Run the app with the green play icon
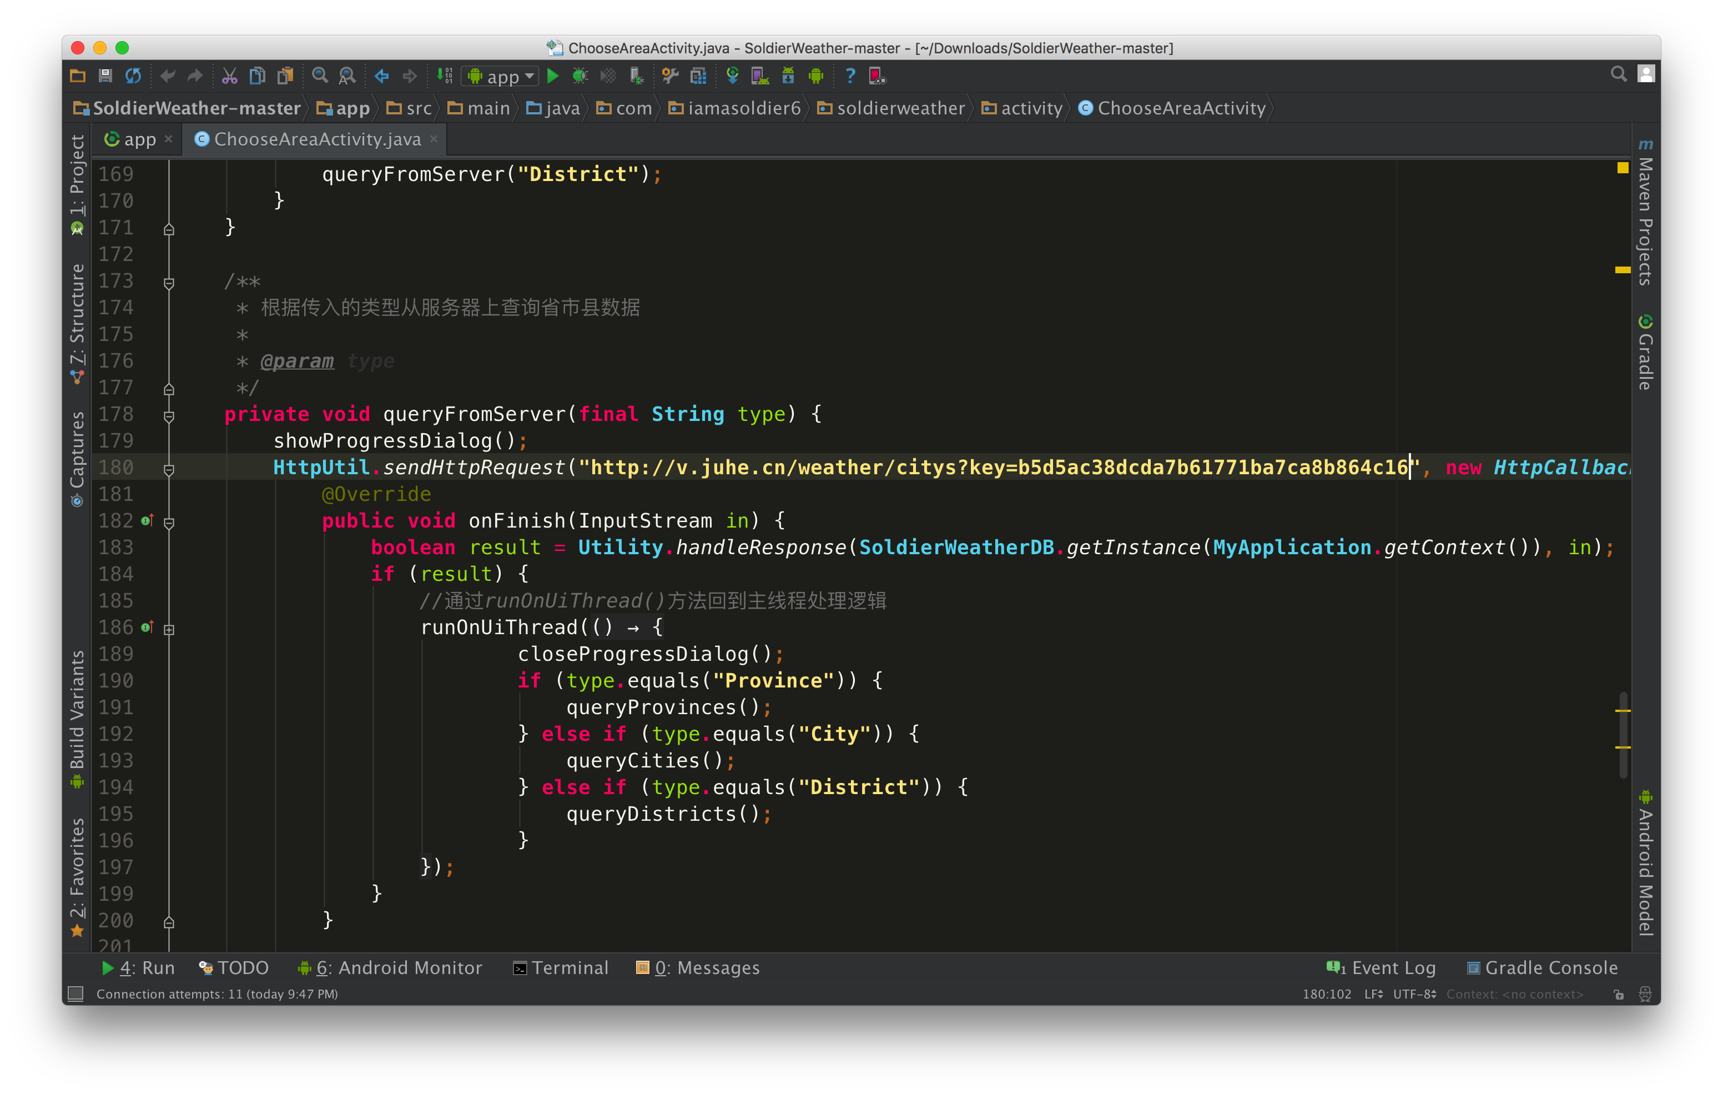The height and width of the screenshot is (1094, 1723). 552,76
